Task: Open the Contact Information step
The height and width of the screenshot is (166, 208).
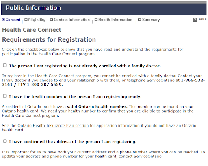Action: (x=70, y=20)
